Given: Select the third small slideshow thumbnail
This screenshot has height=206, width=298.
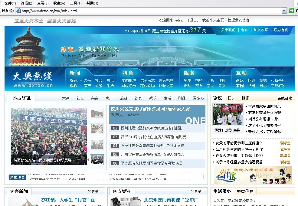Looking at the screenshot, I should [97, 144].
